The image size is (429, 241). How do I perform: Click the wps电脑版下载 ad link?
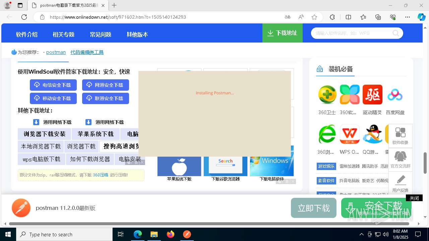tap(42, 159)
